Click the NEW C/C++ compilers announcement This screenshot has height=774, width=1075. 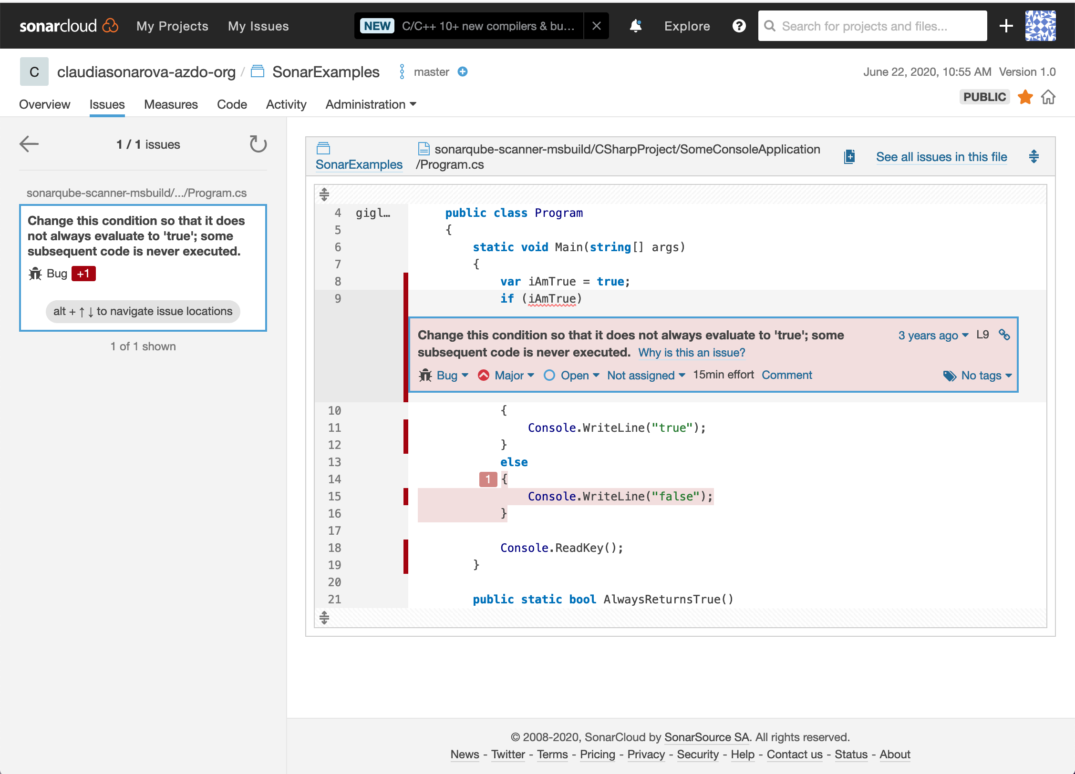click(469, 26)
